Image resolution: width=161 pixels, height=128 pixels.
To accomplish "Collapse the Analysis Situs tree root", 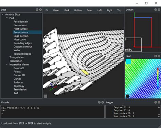I will [3, 14].
